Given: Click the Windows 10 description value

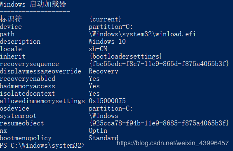Looking at the screenshot, I should [107, 42].
